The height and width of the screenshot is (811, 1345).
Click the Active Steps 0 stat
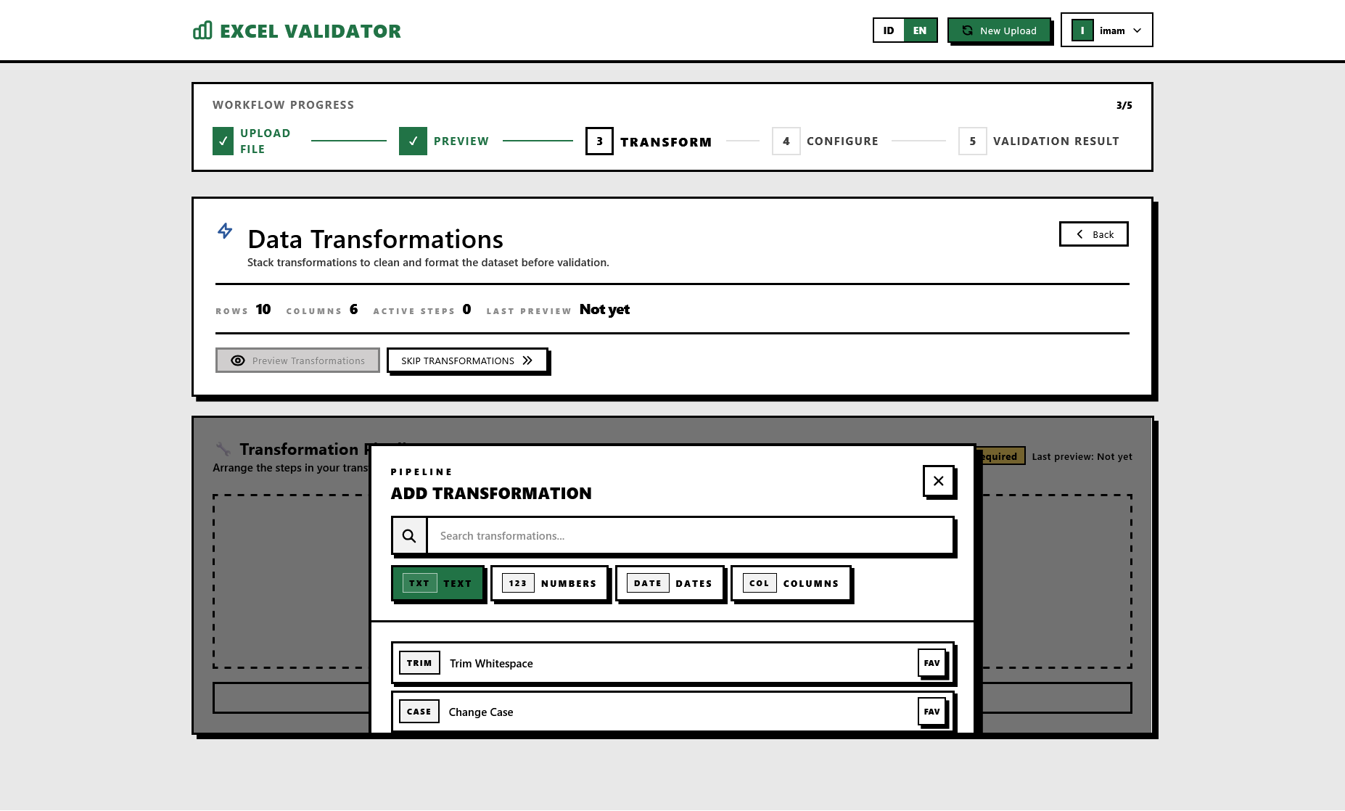pyautogui.click(x=422, y=310)
